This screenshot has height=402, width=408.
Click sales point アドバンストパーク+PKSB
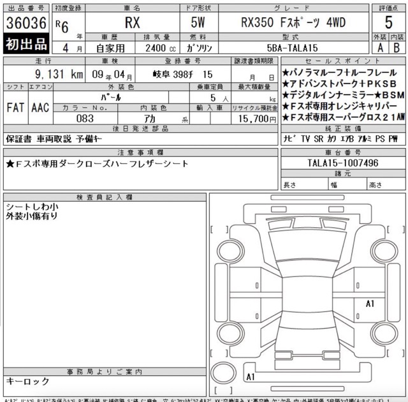click(339, 84)
